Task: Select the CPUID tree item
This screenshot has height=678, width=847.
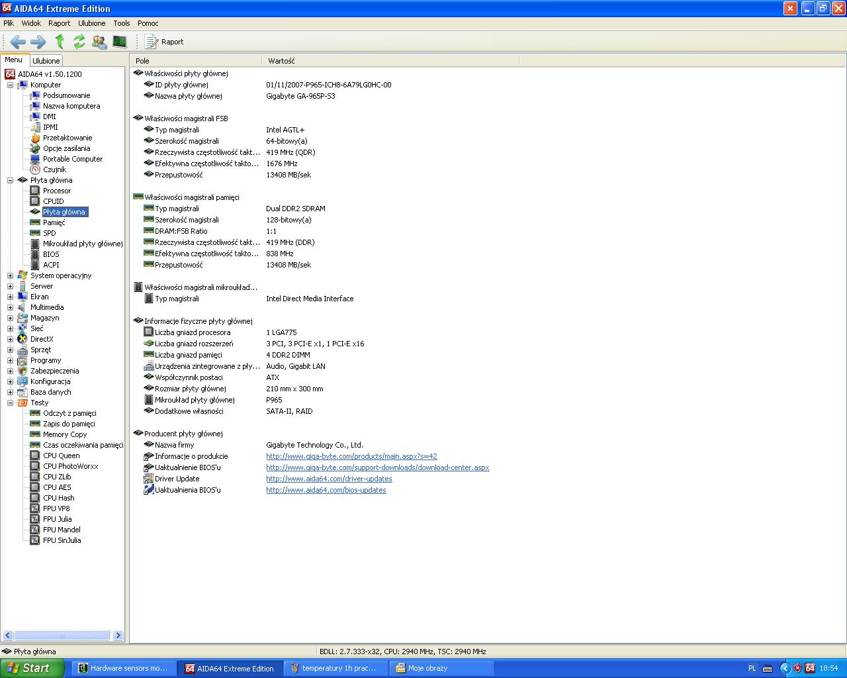Action: 54,201
